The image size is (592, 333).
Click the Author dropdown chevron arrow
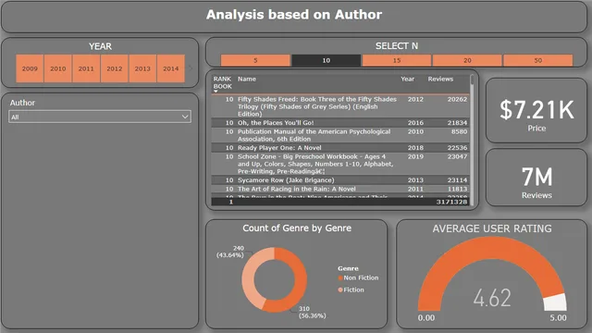click(185, 117)
